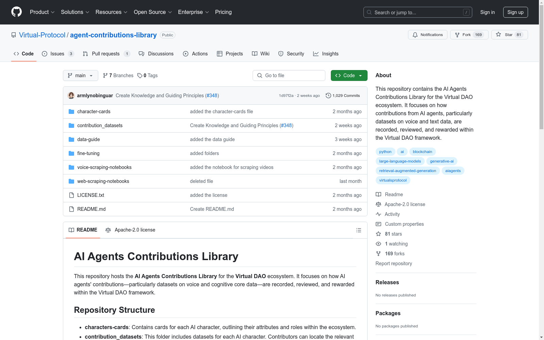Open the Virtual-Protocol owner link

point(42,35)
